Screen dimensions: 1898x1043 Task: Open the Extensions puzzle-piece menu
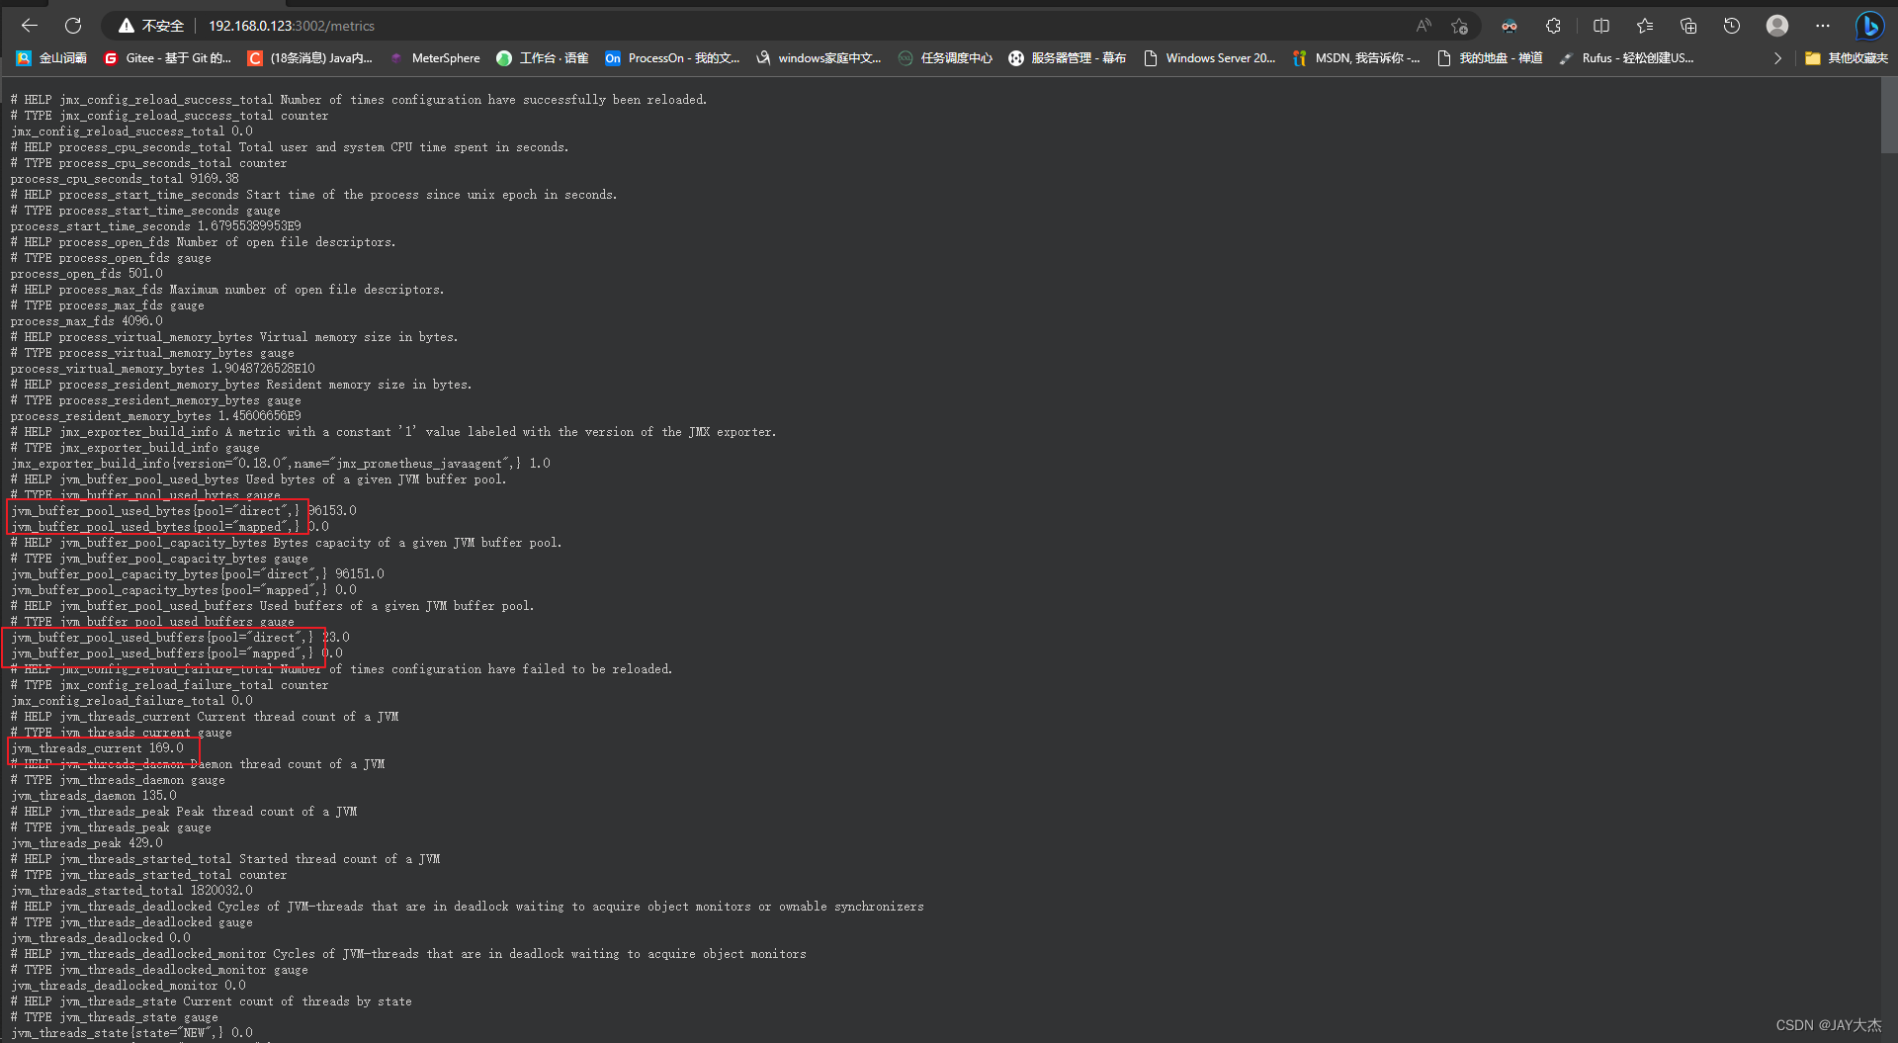(x=1554, y=26)
